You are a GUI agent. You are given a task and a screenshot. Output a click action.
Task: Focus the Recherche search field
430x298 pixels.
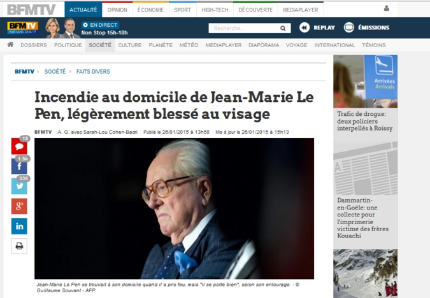[244, 28]
